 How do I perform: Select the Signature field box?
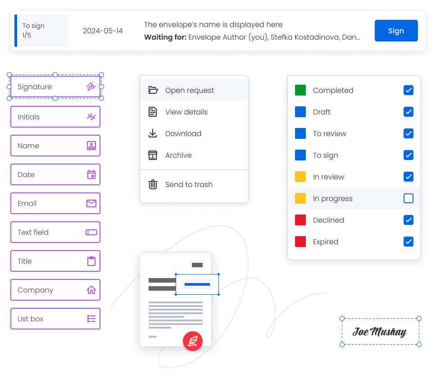pos(55,87)
